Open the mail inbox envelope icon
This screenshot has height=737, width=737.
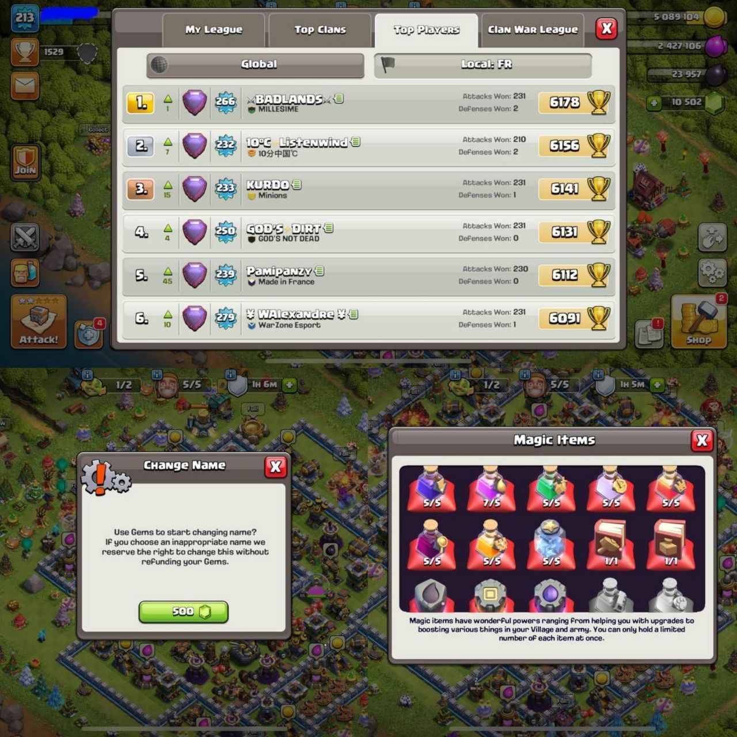pos(25,86)
